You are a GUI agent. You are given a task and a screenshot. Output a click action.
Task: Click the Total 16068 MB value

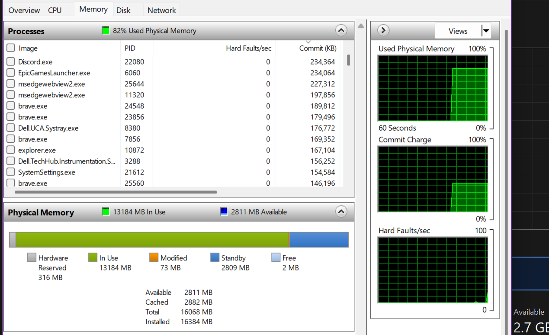[196, 312]
